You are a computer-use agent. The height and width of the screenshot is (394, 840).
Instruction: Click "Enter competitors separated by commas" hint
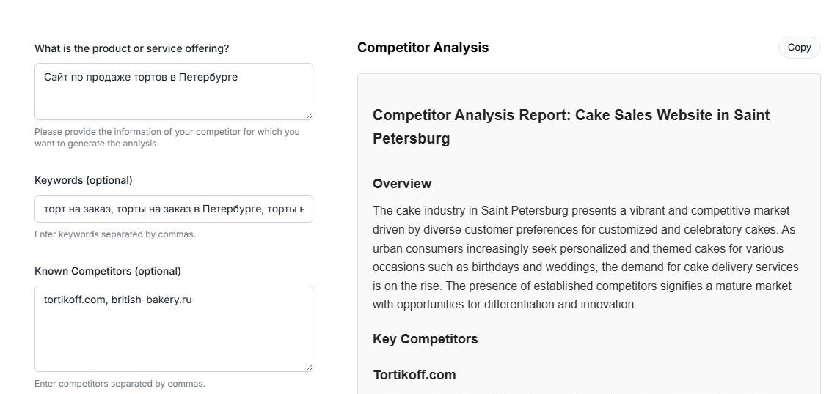point(120,384)
